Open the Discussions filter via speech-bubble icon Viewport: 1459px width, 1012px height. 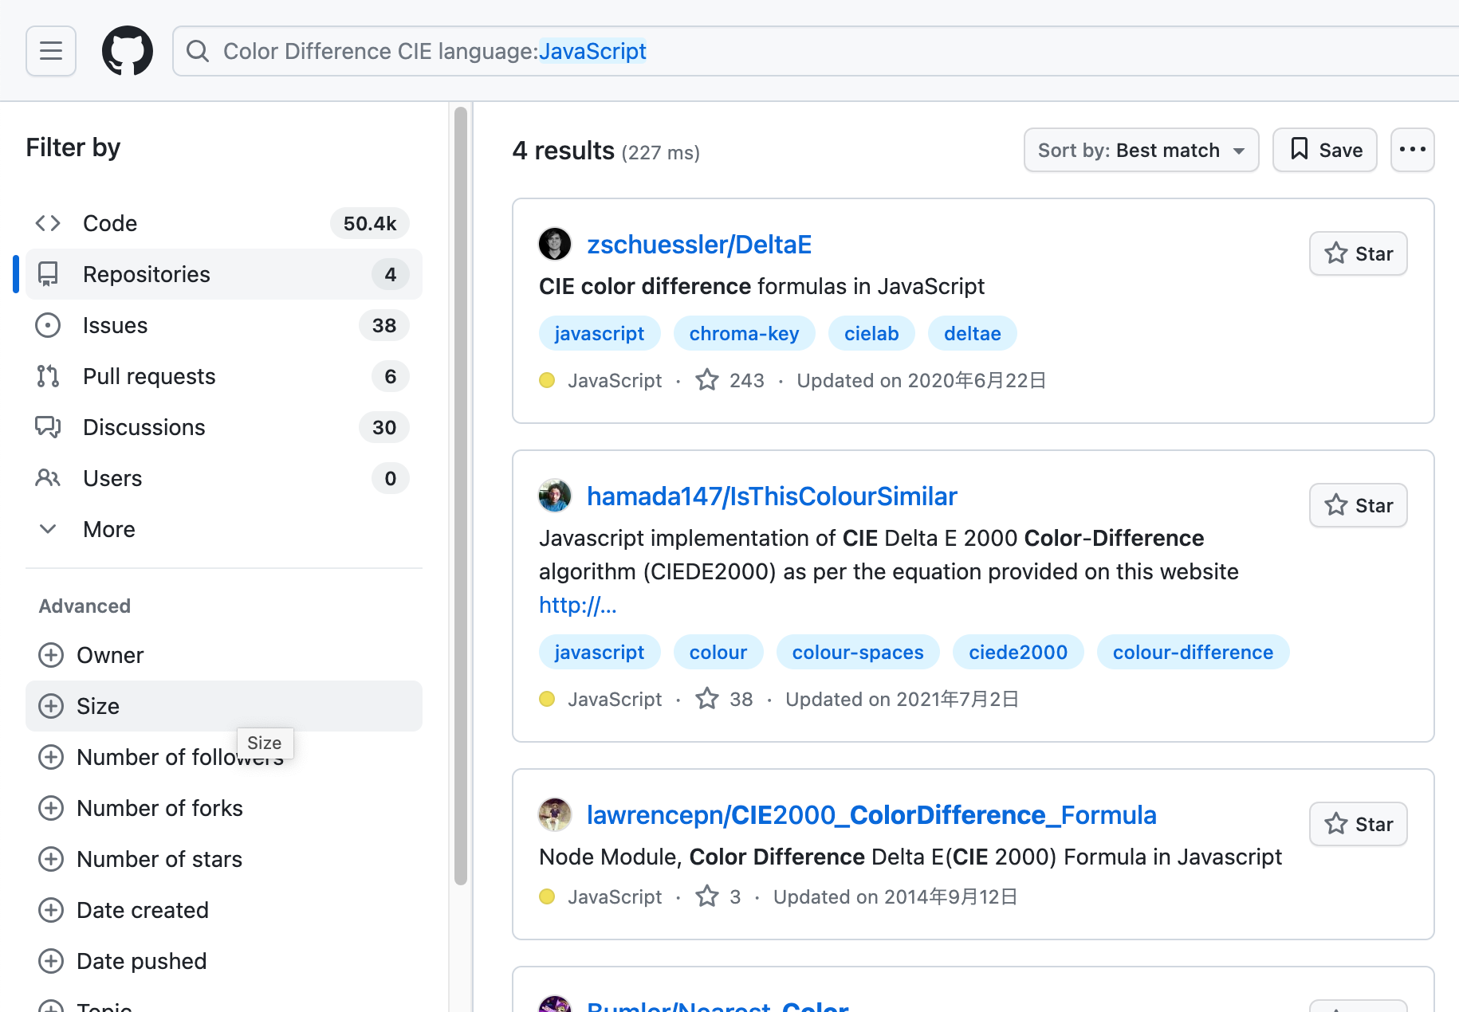[49, 427]
